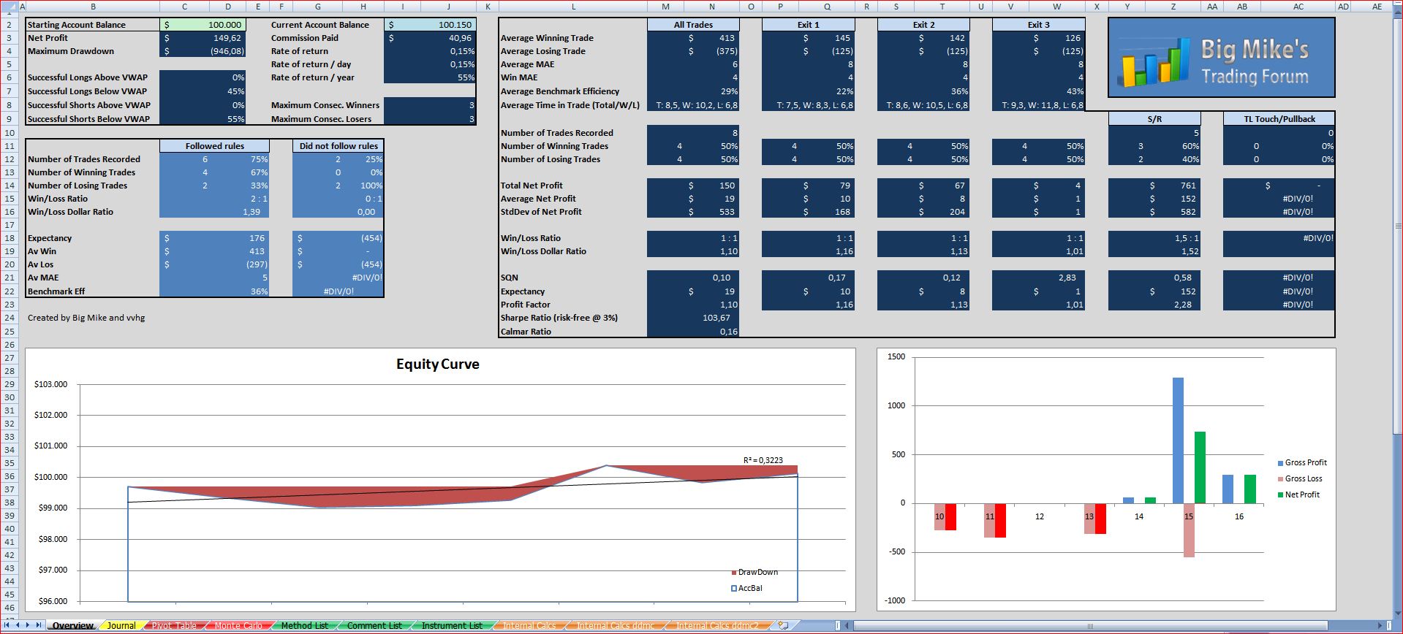This screenshot has width=1403, height=634.
Task: Select the Current Account Balance value cell
Action: [431, 25]
